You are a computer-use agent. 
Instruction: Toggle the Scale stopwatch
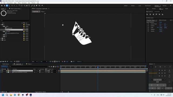coord(148,27)
